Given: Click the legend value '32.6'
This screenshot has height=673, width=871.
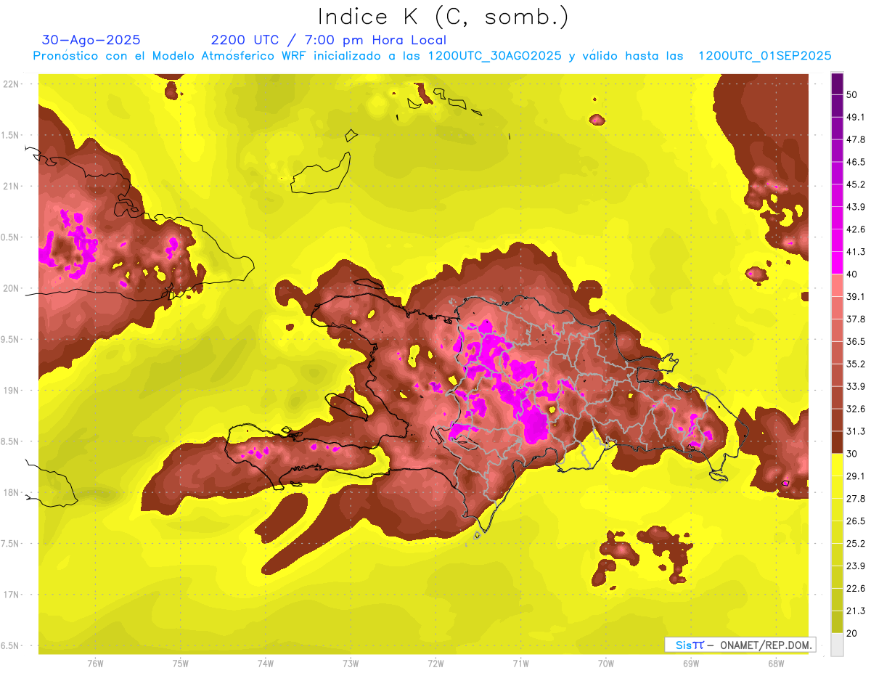Looking at the screenshot, I should (x=856, y=409).
